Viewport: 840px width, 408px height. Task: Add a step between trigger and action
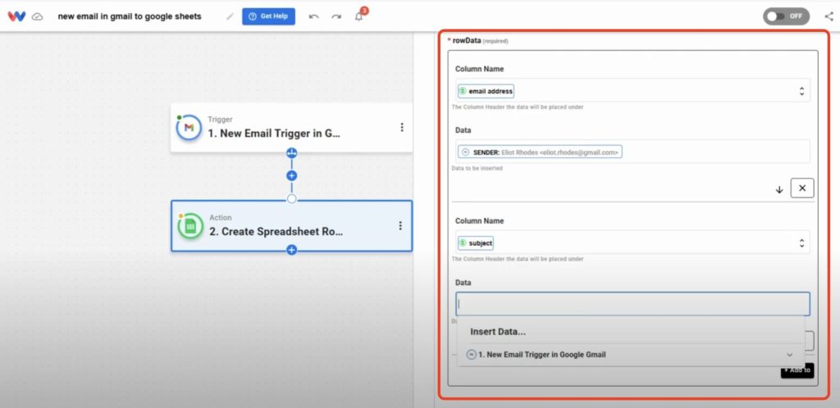click(x=291, y=175)
